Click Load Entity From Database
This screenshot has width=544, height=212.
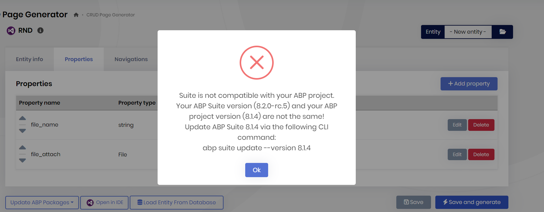[176, 202]
